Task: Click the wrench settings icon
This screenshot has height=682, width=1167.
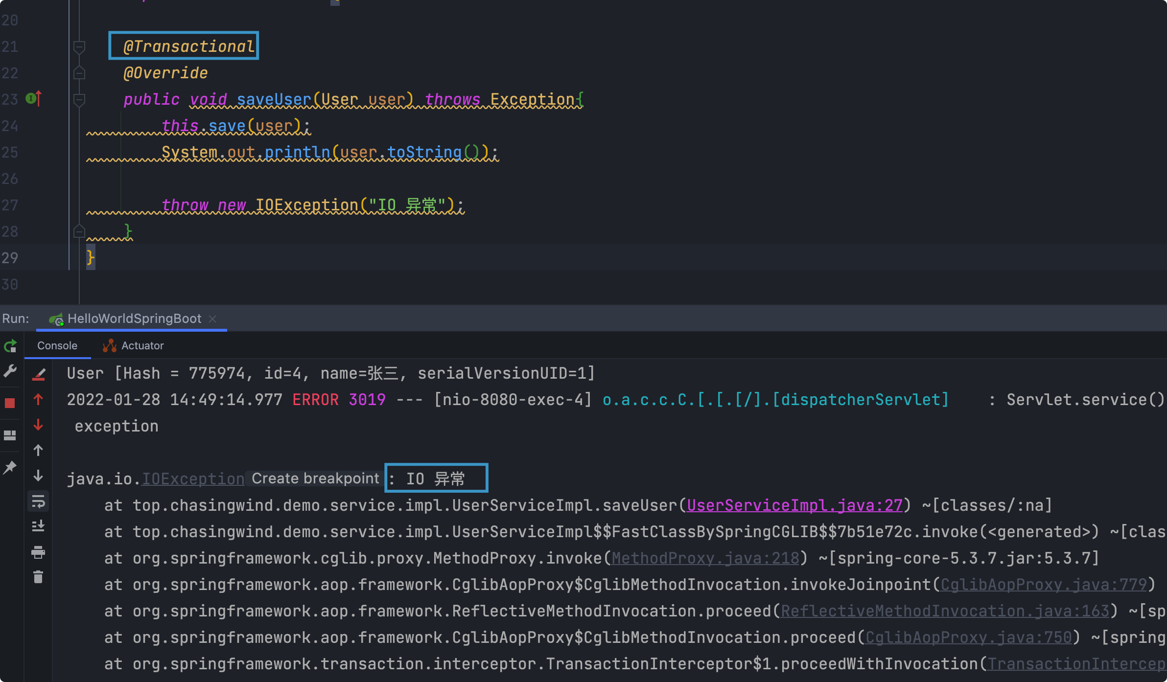Action: click(10, 371)
